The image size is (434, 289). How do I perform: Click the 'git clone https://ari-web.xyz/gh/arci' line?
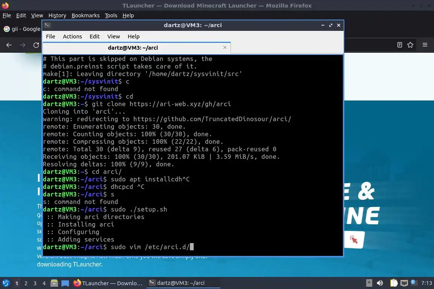(x=161, y=104)
